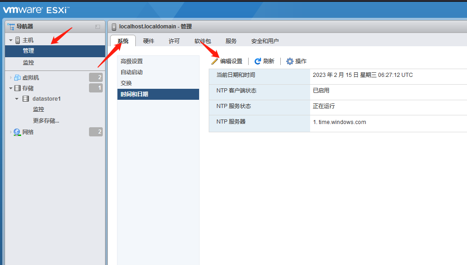
Task: Select 主机 in the navigator tree
Action: pyautogui.click(x=28, y=40)
